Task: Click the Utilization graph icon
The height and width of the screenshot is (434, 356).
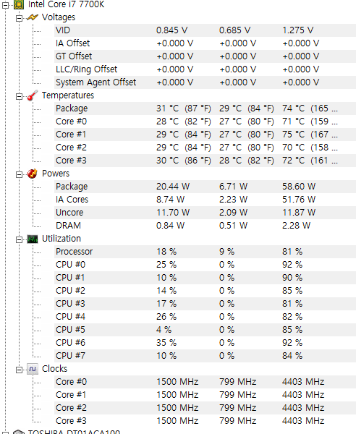Action: pos(33,239)
